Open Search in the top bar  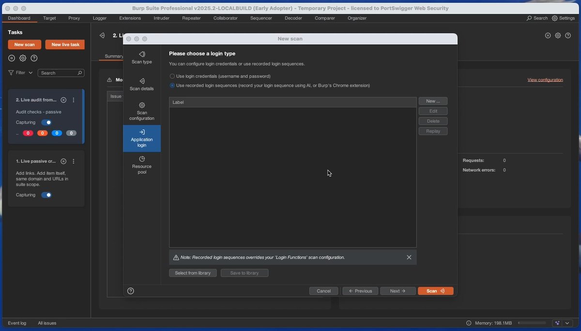[x=537, y=18]
